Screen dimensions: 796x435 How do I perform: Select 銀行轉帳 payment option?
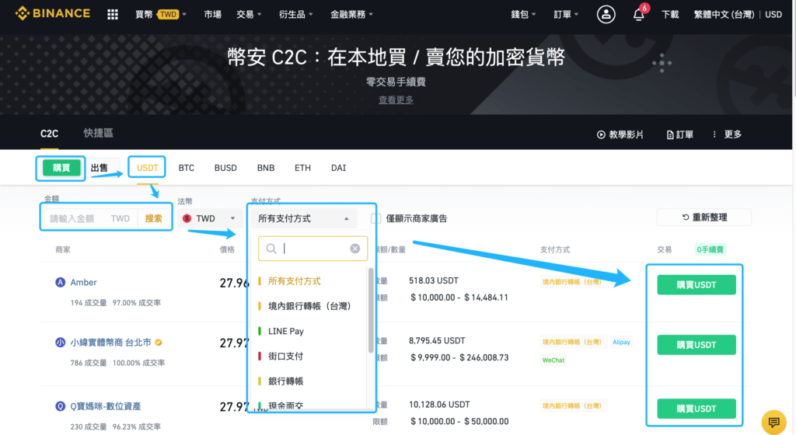(285, 381)
